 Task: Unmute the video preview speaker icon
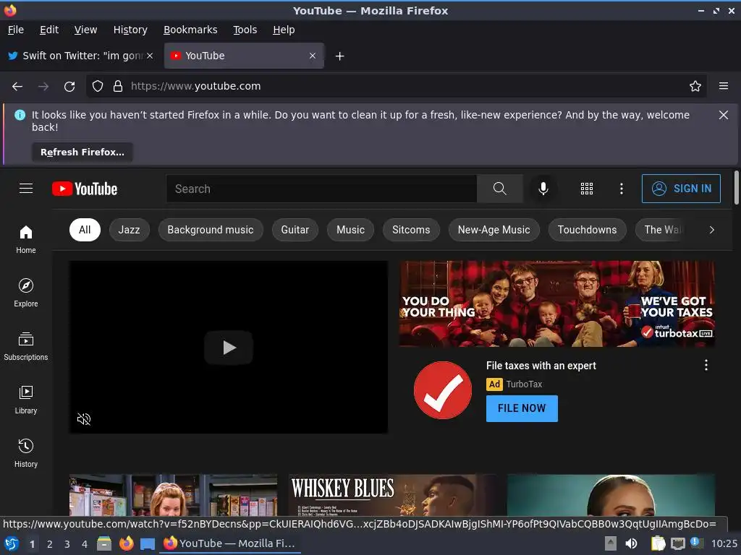click(x=84, y=418)
